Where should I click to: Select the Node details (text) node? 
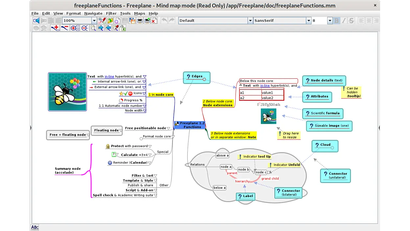click(324, 80)
